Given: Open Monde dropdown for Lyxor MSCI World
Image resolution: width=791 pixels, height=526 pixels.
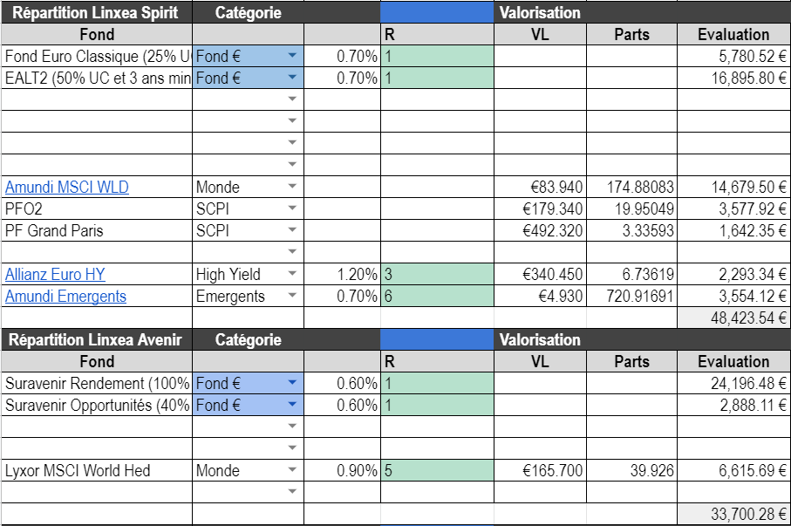Looking at the screenshot, I should click(292, 470).
